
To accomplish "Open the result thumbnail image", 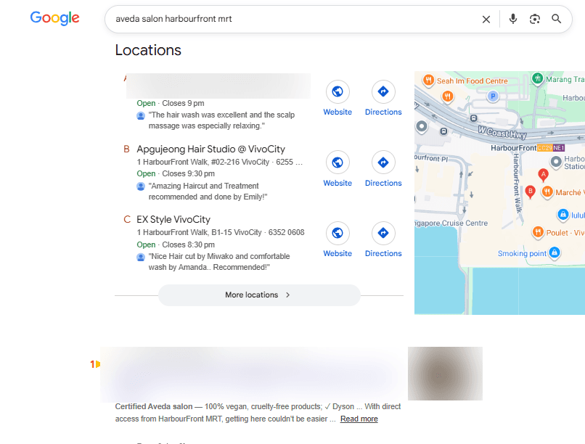I will (445, 374).
